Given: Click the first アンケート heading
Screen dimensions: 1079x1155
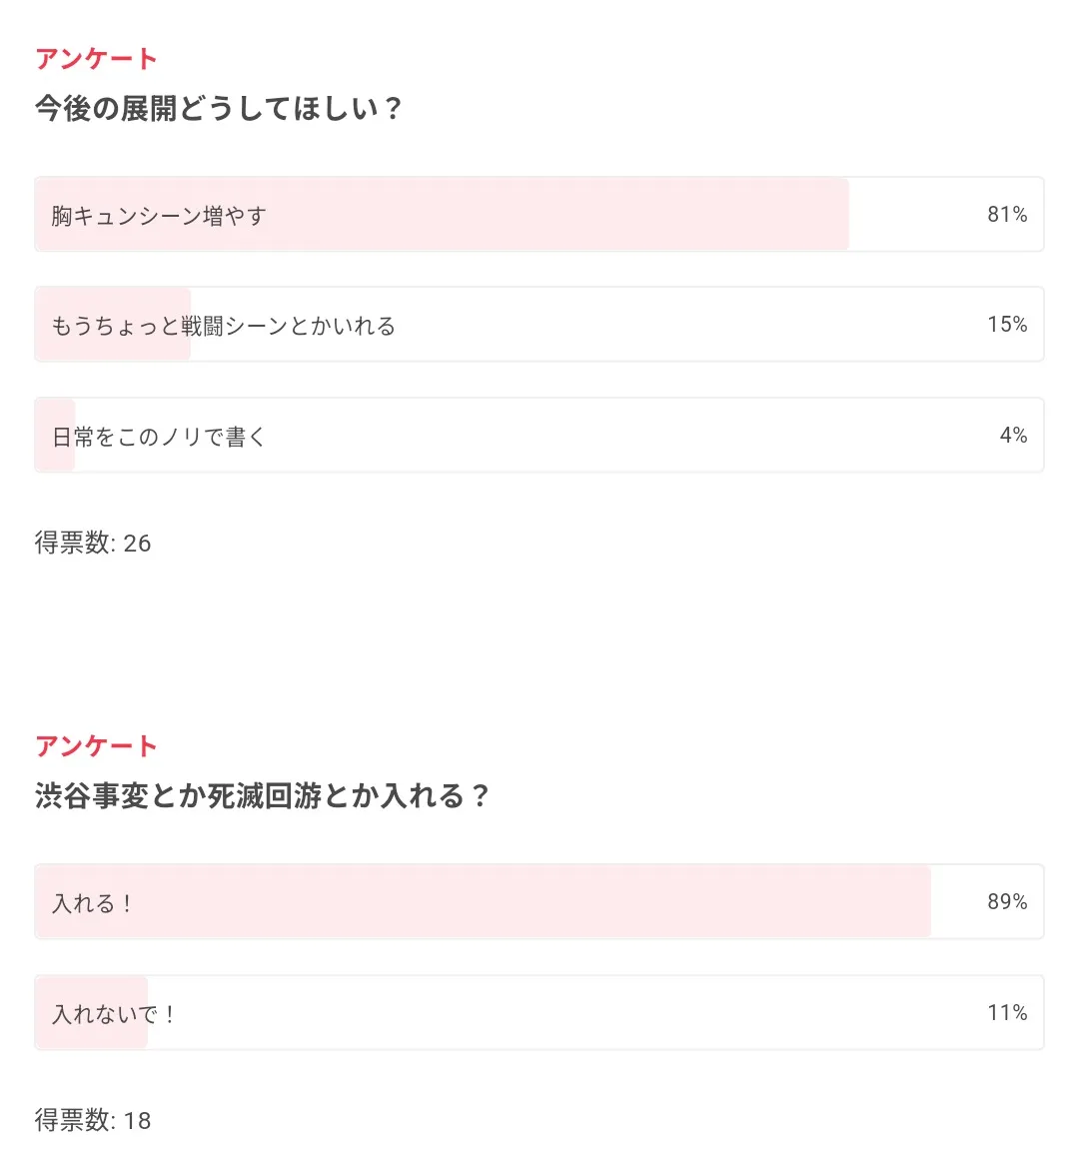Looking at the screenshot, I should coord(97,59).
